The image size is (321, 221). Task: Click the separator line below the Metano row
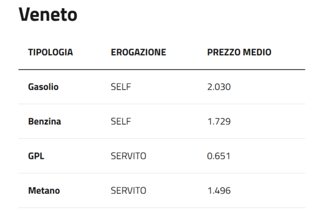[162, 207]
